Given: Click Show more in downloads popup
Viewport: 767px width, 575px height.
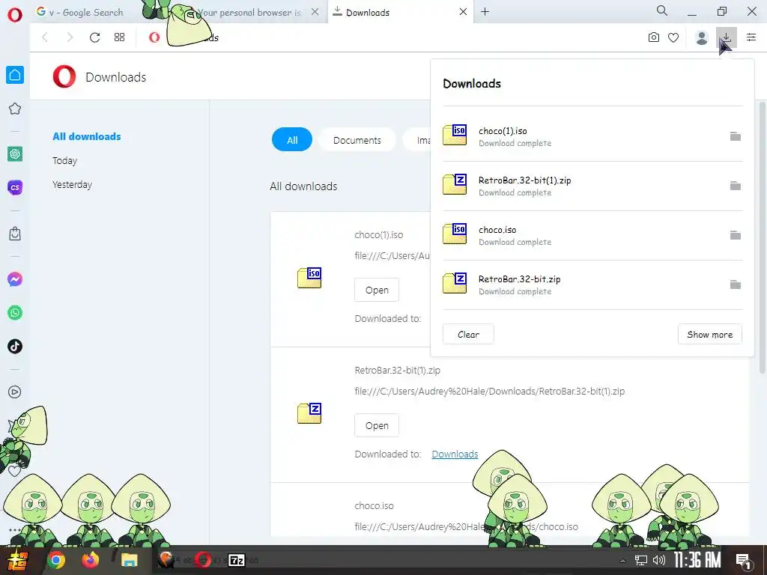Looking at the screenshot, I should point(710,335).
